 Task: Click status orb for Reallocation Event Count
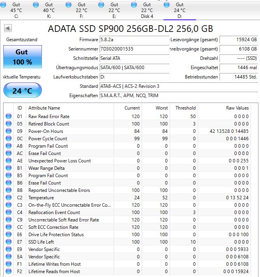[x=9, y=213]
